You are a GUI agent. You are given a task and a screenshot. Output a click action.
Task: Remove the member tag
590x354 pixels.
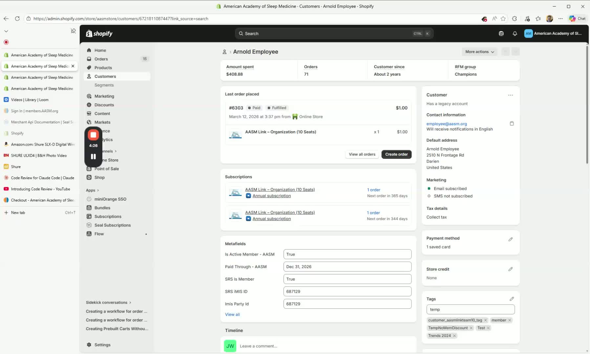tap(510, 320)
